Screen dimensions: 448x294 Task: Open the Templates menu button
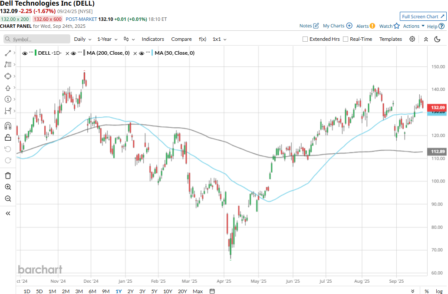pos(391,39)
